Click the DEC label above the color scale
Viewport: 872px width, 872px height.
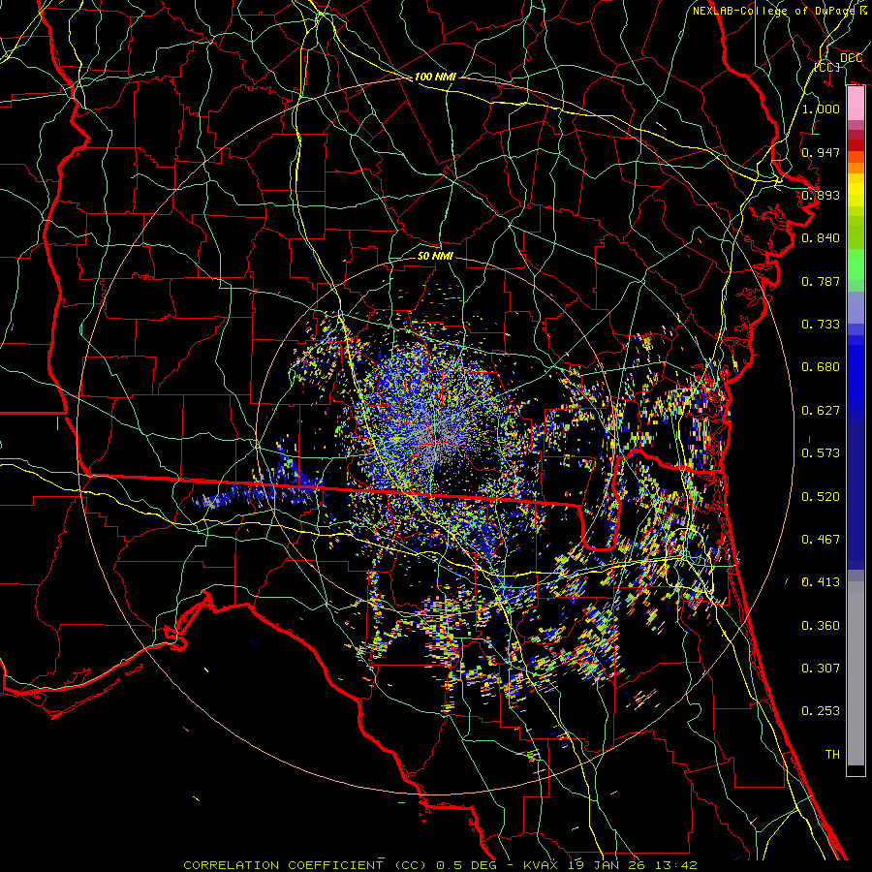[851, 57]
